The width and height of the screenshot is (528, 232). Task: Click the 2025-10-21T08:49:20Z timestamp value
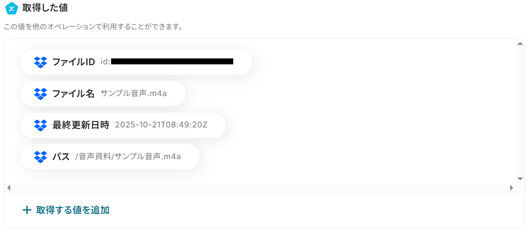(161, 125)
